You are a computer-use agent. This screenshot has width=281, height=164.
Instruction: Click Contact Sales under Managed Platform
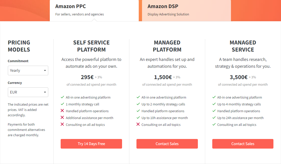(x=167, y=144)
